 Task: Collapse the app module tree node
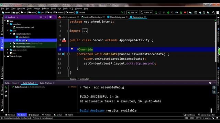pos(5,21)
